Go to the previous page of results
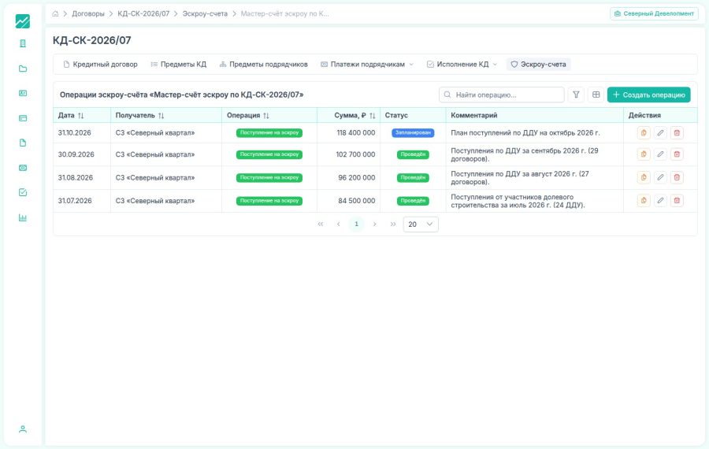709x449 pixels. click(338, 224)
